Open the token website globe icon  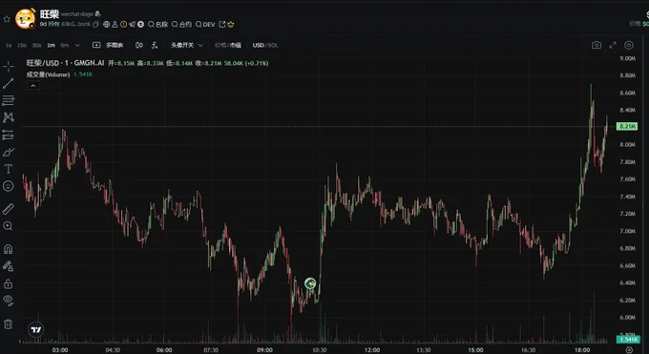tap(106, 25)
